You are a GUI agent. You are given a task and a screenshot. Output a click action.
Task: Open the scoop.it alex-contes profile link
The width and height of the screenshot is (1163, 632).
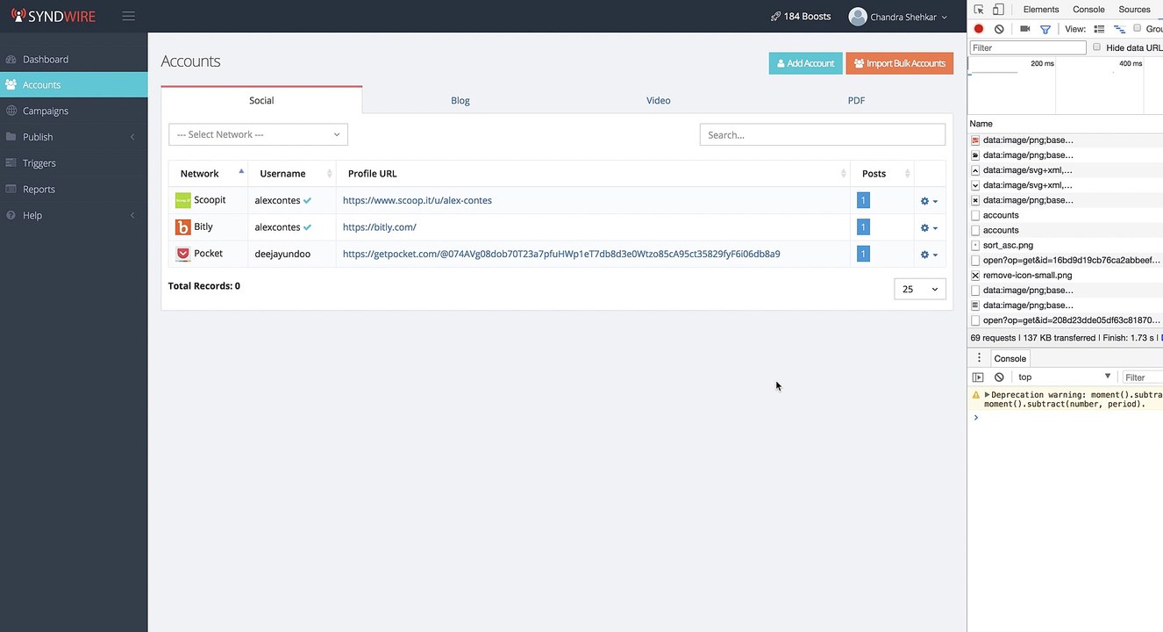point(417,201)
